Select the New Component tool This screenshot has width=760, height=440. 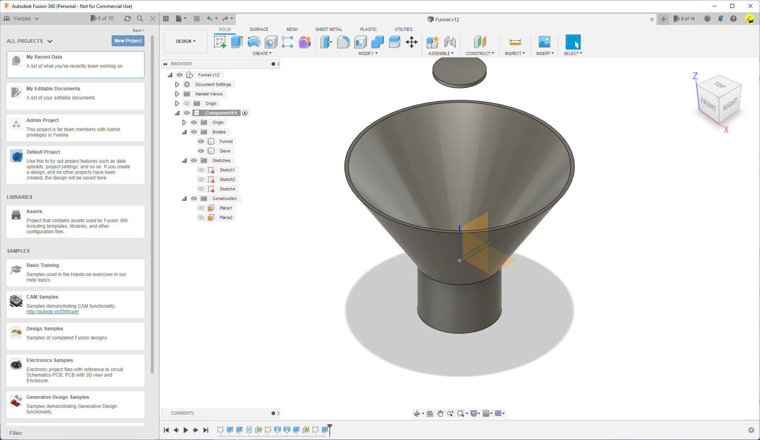432,42
